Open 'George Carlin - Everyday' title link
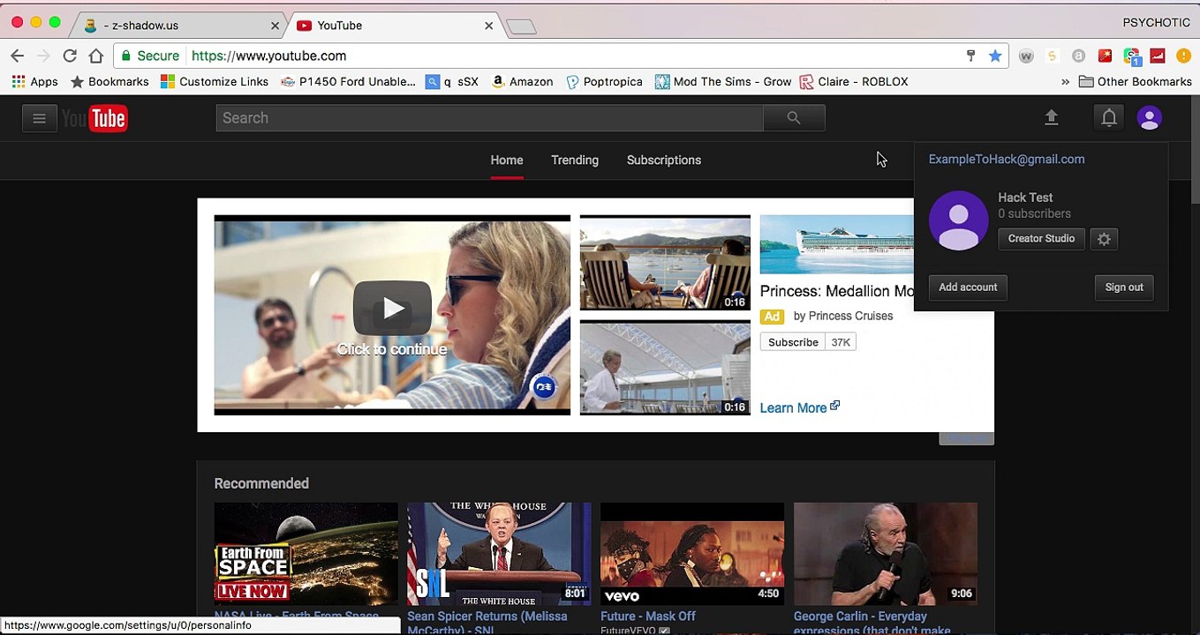The height and width of the screenshot is (635, 1200). click(x=872, y=622)
